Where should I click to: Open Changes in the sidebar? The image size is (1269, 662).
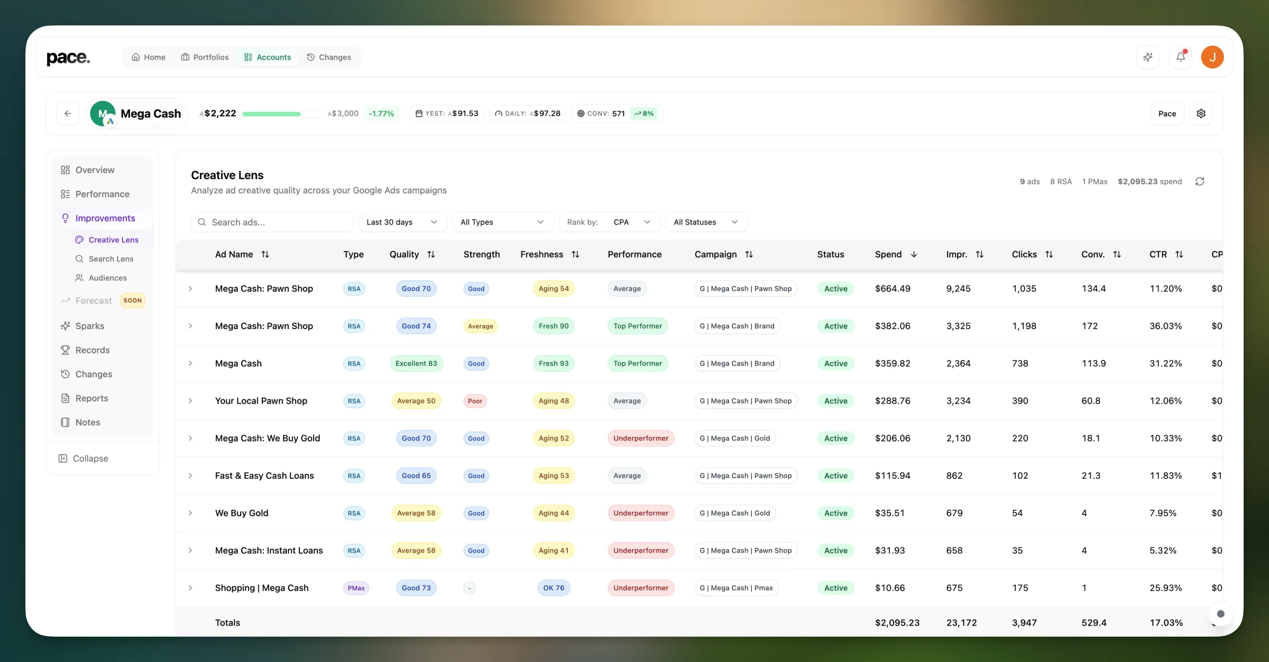click(x=103, y=374)
